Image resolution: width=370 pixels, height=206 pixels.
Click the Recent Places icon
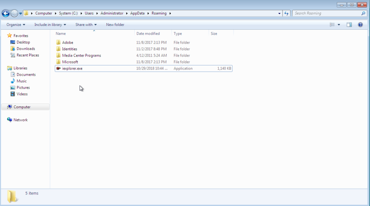pyautogui.click(x=13, y=55)
